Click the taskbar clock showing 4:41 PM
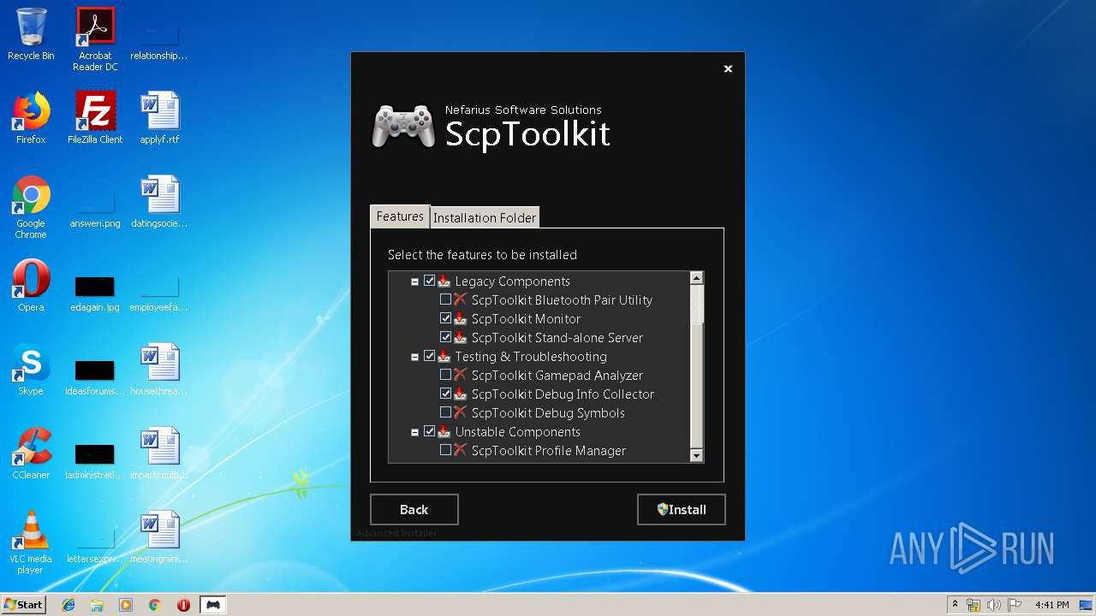 1051,605
